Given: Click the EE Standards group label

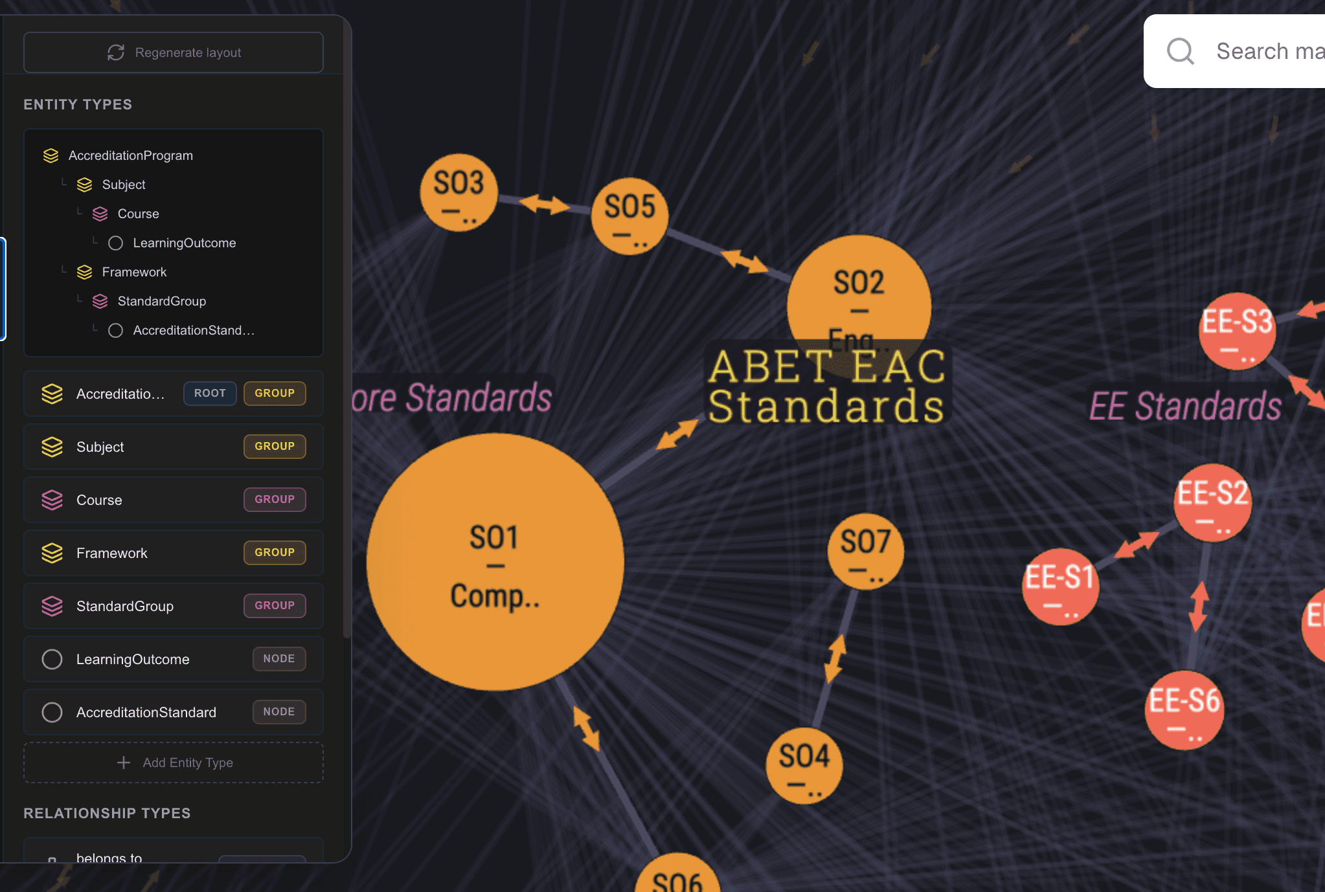Looking at the screenshot, I should click(1185, 407).
